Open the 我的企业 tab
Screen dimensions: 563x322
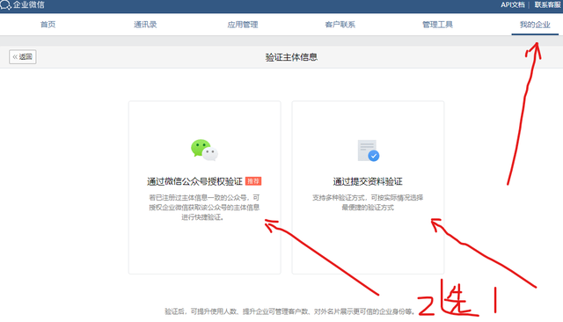coord(535,25)
